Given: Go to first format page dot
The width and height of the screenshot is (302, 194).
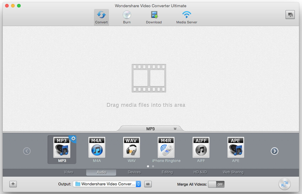Looking at the screenshot, I should coord(148,166).
